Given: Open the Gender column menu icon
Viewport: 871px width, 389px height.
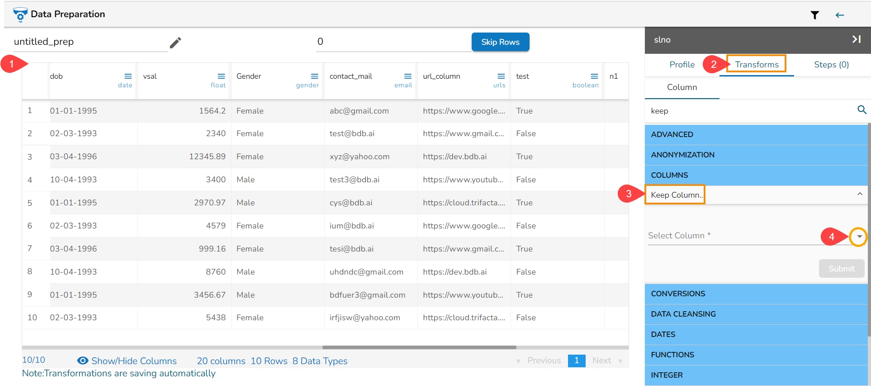Looking at the screenshot, I should tap(314, 76).
